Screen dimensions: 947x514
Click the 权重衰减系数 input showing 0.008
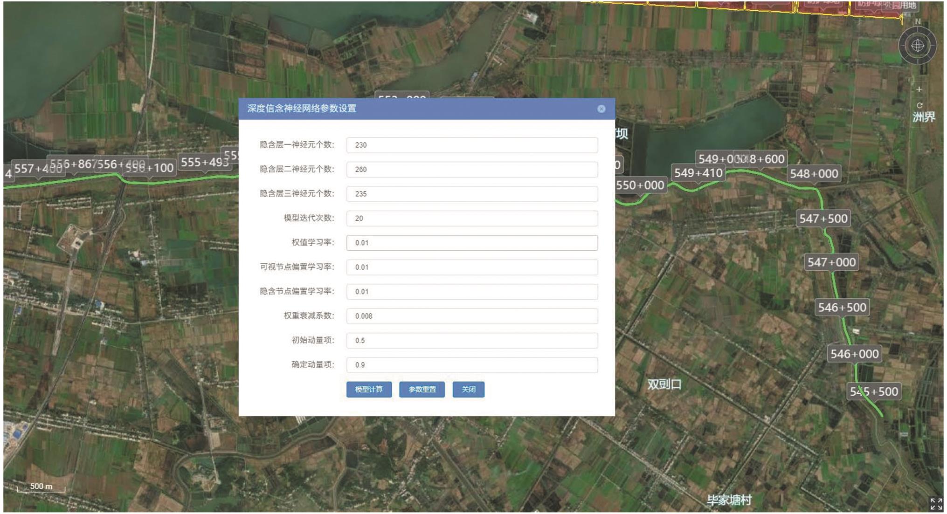tap(472, 316)
